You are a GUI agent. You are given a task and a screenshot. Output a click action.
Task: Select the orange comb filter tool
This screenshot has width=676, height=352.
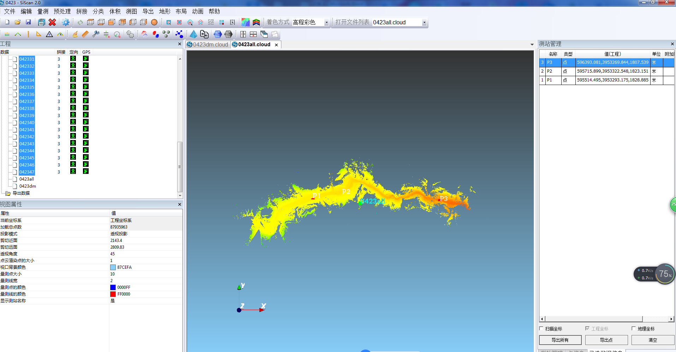pyautogui.click(x=85, y=34)
